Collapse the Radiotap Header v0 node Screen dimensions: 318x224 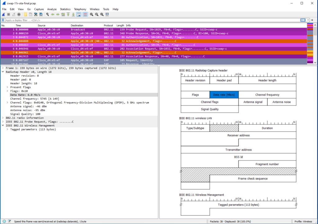[x=2, y=72]
